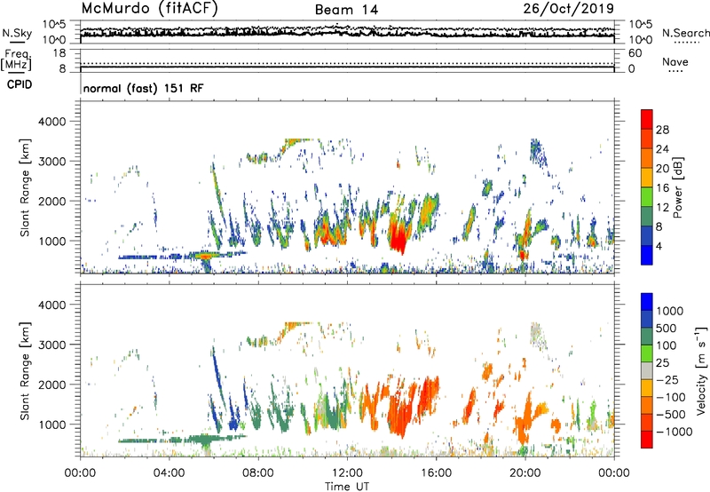Click the red bottom segment of velocity colorbar
710x492 pixels.
[647, 440]
